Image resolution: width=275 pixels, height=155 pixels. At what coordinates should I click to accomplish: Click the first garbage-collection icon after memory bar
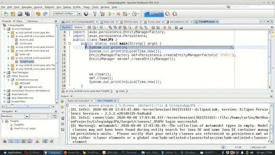[x=168, y=14]
